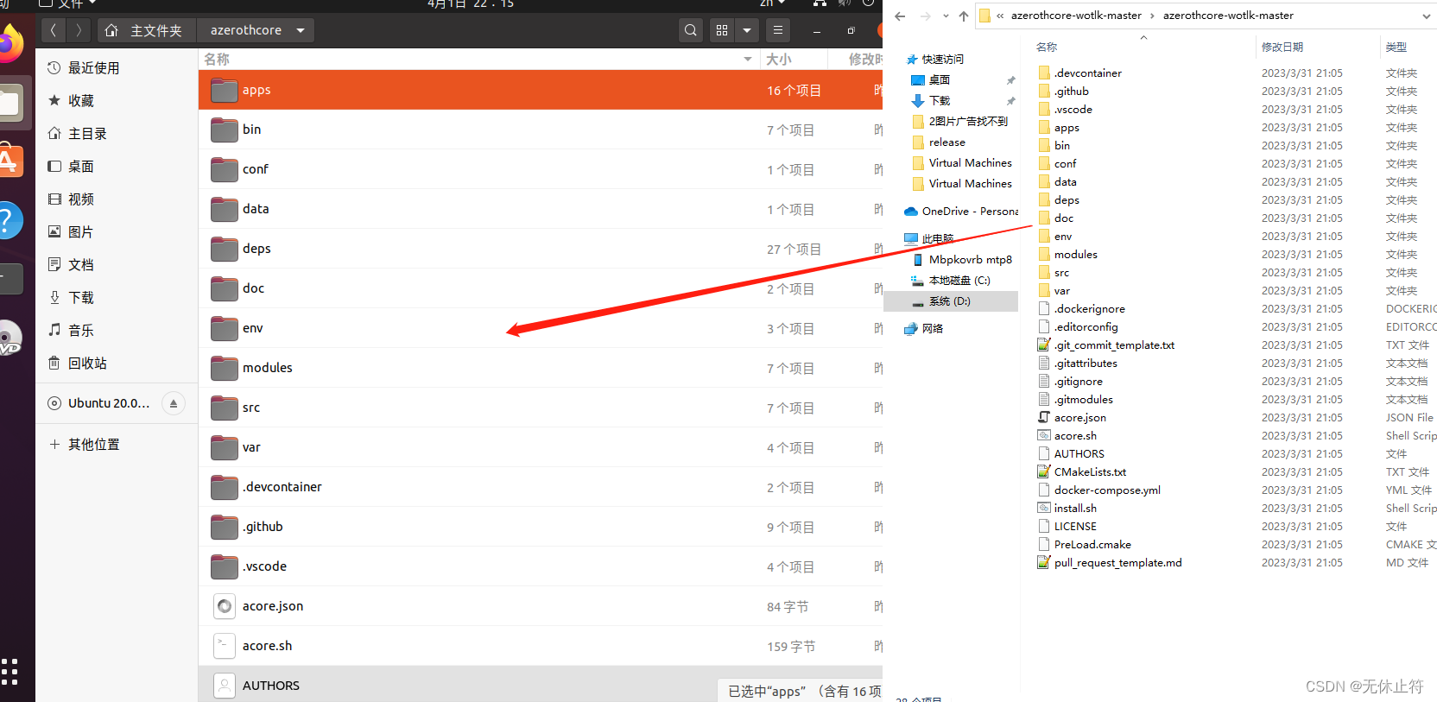Show applications grid in the dock
This screenshot has width=1437, height=702.
pos(9,671)
